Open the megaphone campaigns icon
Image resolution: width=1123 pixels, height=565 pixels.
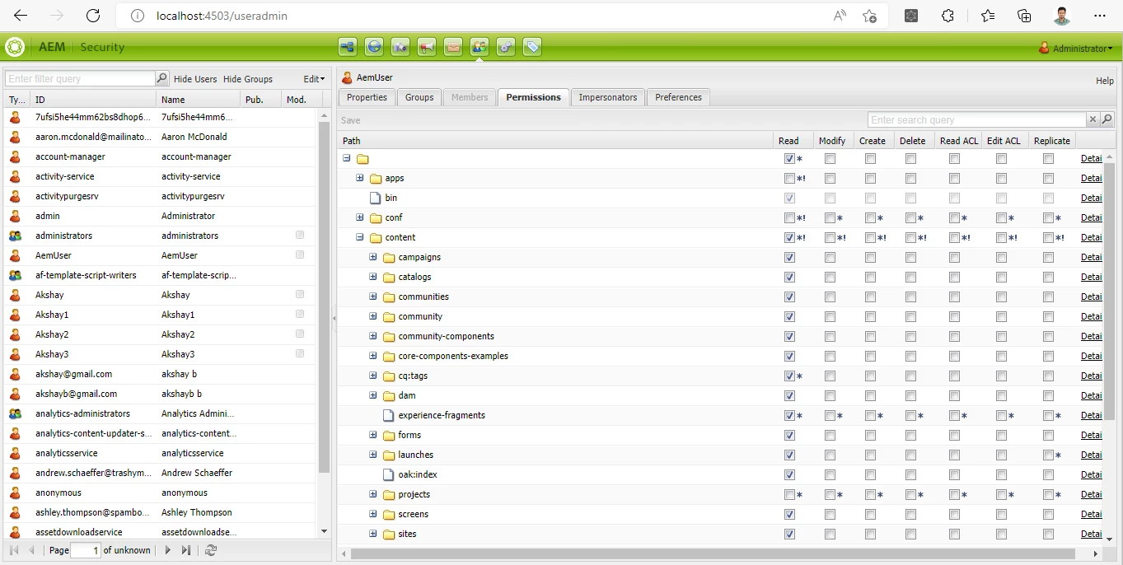pos(427,47)
